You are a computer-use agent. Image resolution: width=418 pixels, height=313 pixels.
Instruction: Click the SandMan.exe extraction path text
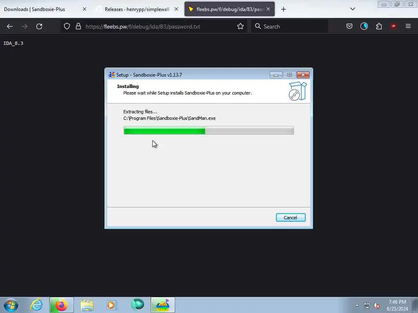point(169,118)
